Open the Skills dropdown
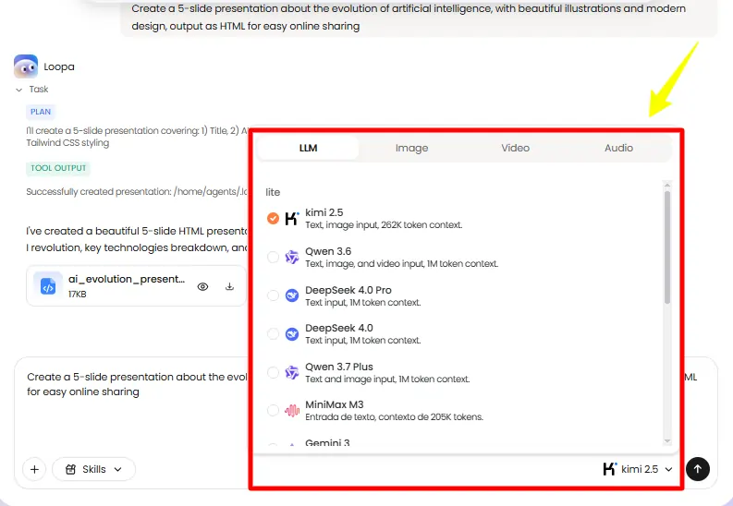This screenshot has height=506, width=733. click(x=94, y=469)
